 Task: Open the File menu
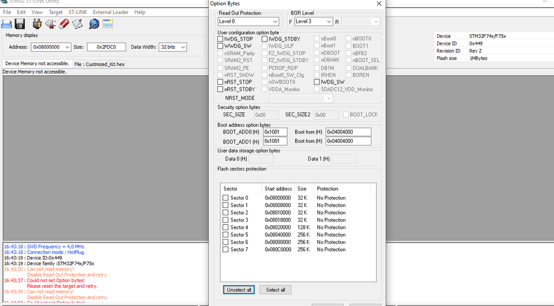pyautogui.click(x=7, y=12)
